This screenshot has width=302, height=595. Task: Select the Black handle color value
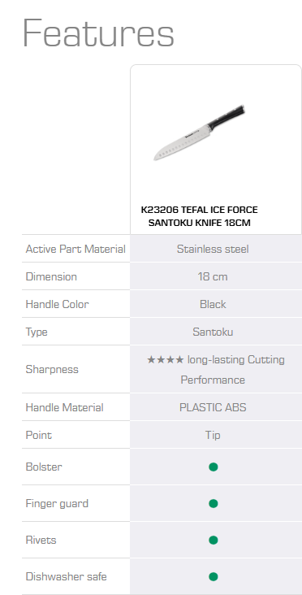(213, 304)
